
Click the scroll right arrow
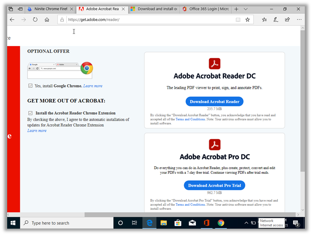(x=298, y=214)
